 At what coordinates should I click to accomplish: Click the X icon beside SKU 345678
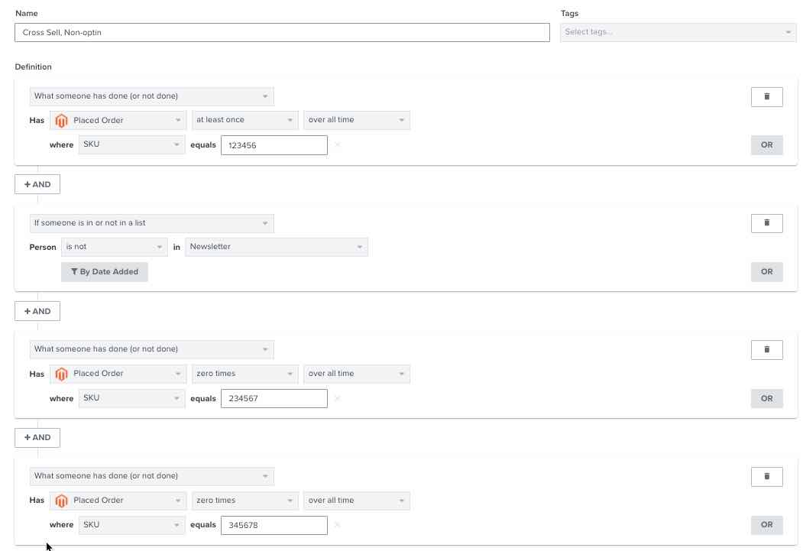coord(337,525)
